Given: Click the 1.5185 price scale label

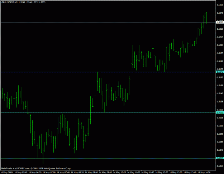Looking at the screenshot, I should (x=220, y=61).
